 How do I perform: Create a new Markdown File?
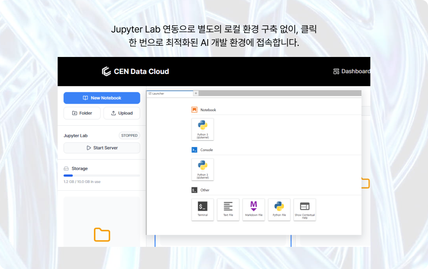coord(254,209)
